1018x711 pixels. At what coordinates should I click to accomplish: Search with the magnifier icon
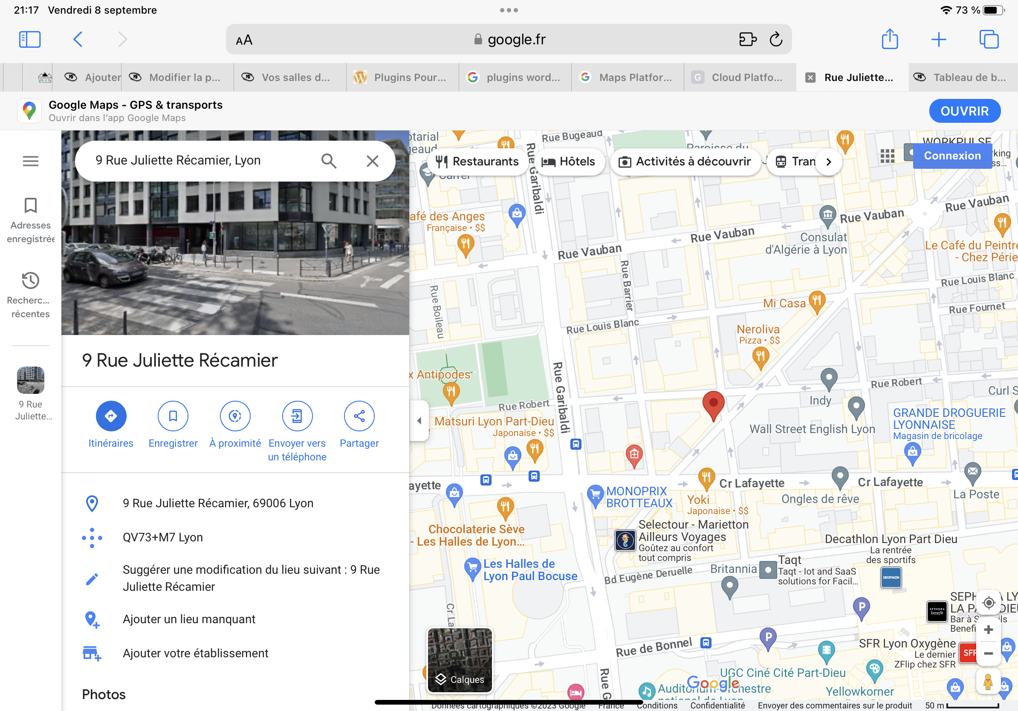pyautogui.click(x=329, y=161)
